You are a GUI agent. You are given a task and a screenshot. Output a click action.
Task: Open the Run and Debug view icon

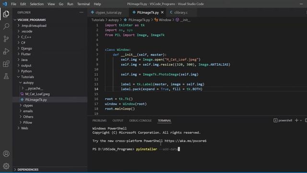(6, 51)
